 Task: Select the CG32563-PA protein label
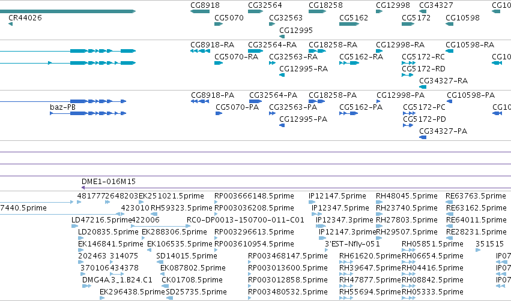click(293, 107)
